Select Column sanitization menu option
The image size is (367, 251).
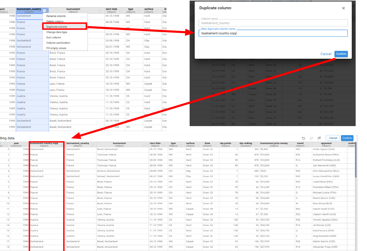[x=58, y=43]
